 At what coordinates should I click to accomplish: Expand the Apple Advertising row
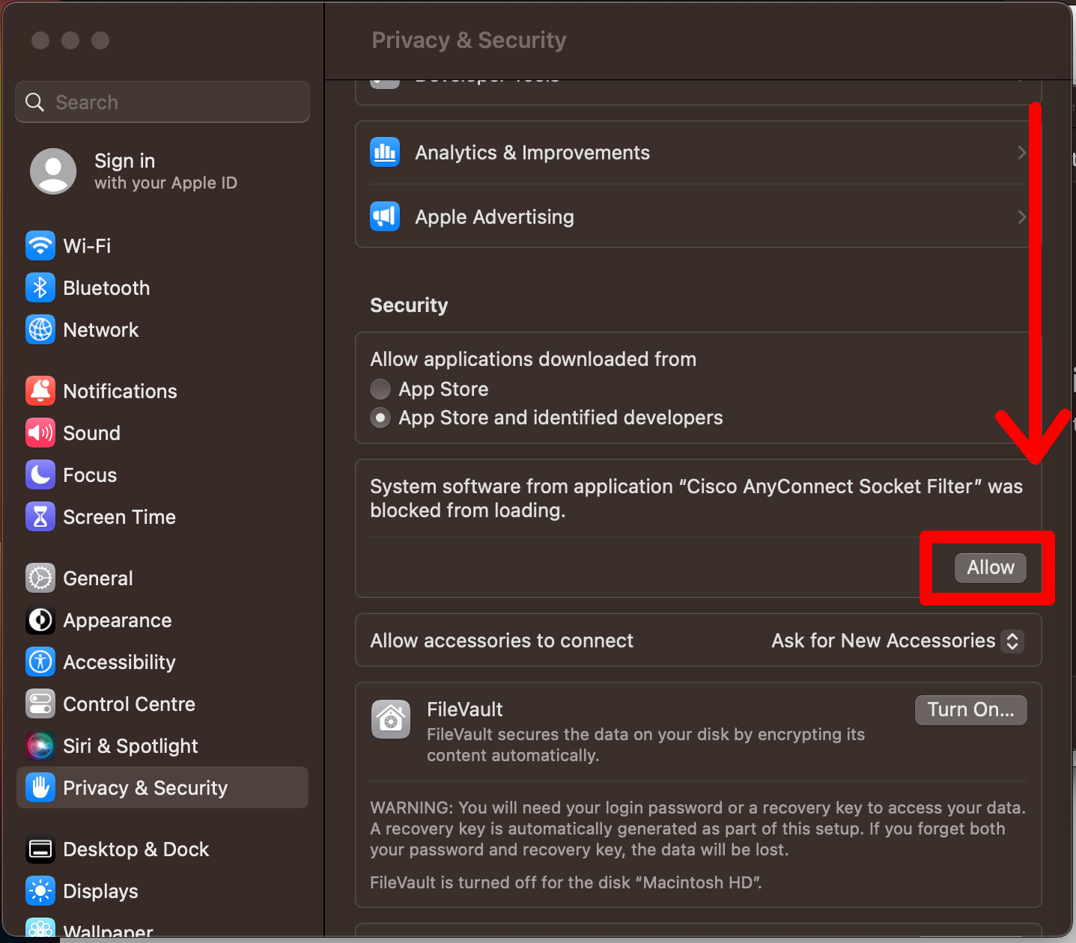tap(1021, 216)
